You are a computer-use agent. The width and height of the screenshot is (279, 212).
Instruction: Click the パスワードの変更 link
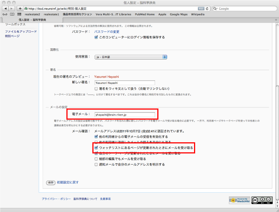107,32
